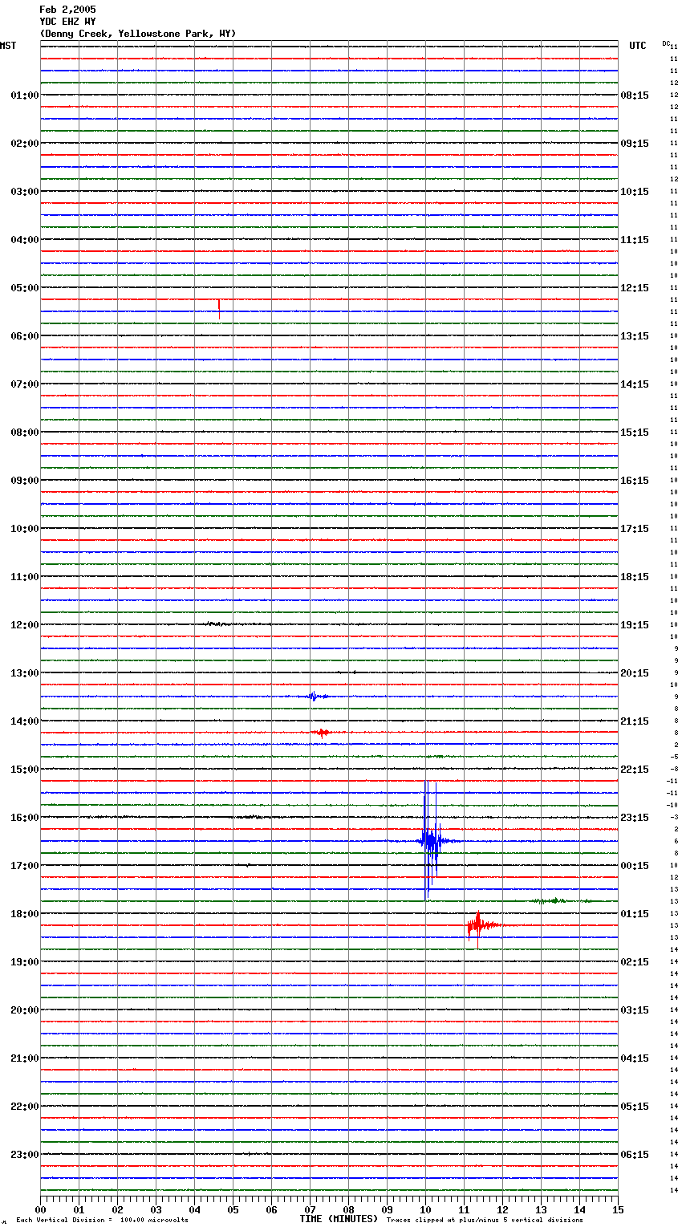Image resolution: width=682 pixels, height=1231 pixels.
Task: Click the "DC" column header at top right
Action: [x=666, y=43]
